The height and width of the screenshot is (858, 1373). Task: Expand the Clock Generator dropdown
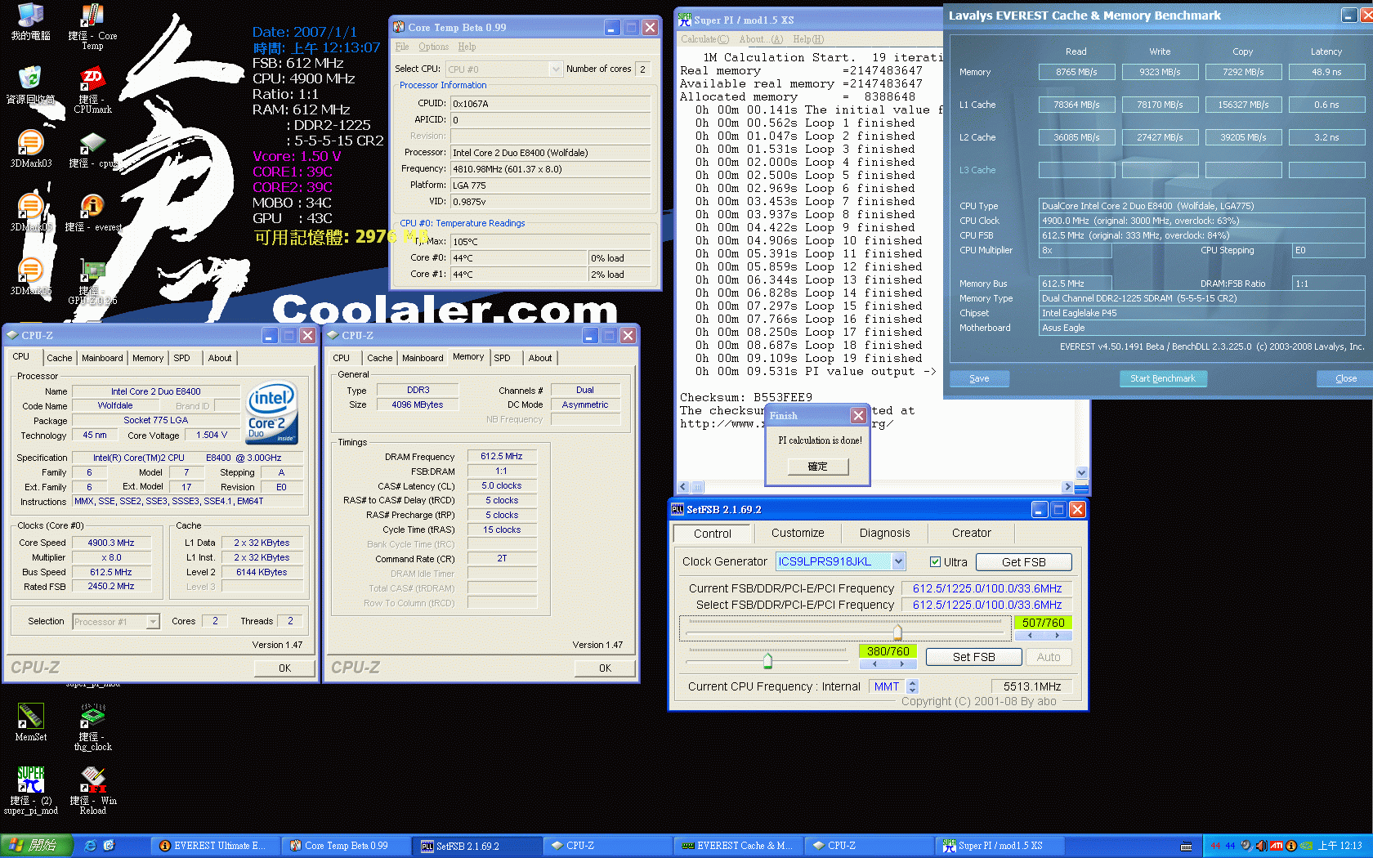899,561
